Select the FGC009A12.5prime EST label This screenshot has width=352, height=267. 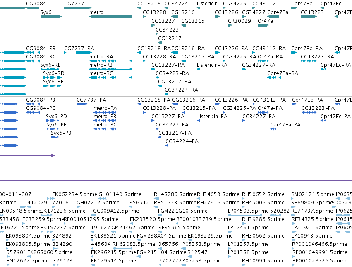point(115,211)
